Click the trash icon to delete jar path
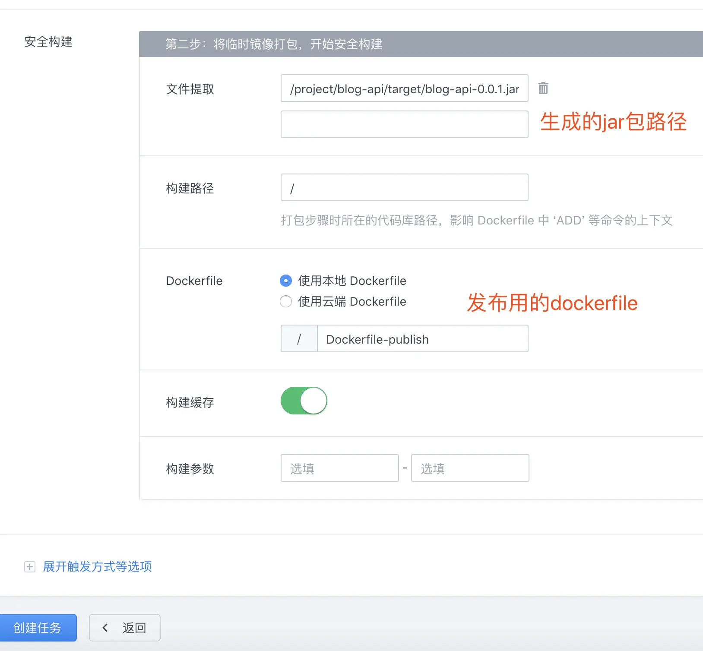 pos(543,88)
